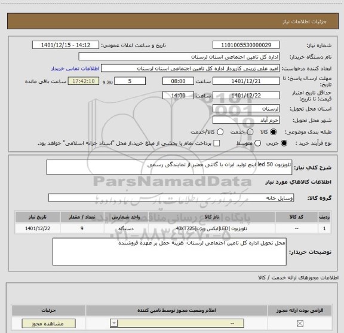Click the response deadline time 08:00
Image resolution: width=344 pixels, height=333 pixels.
click(x=178, y=81)
